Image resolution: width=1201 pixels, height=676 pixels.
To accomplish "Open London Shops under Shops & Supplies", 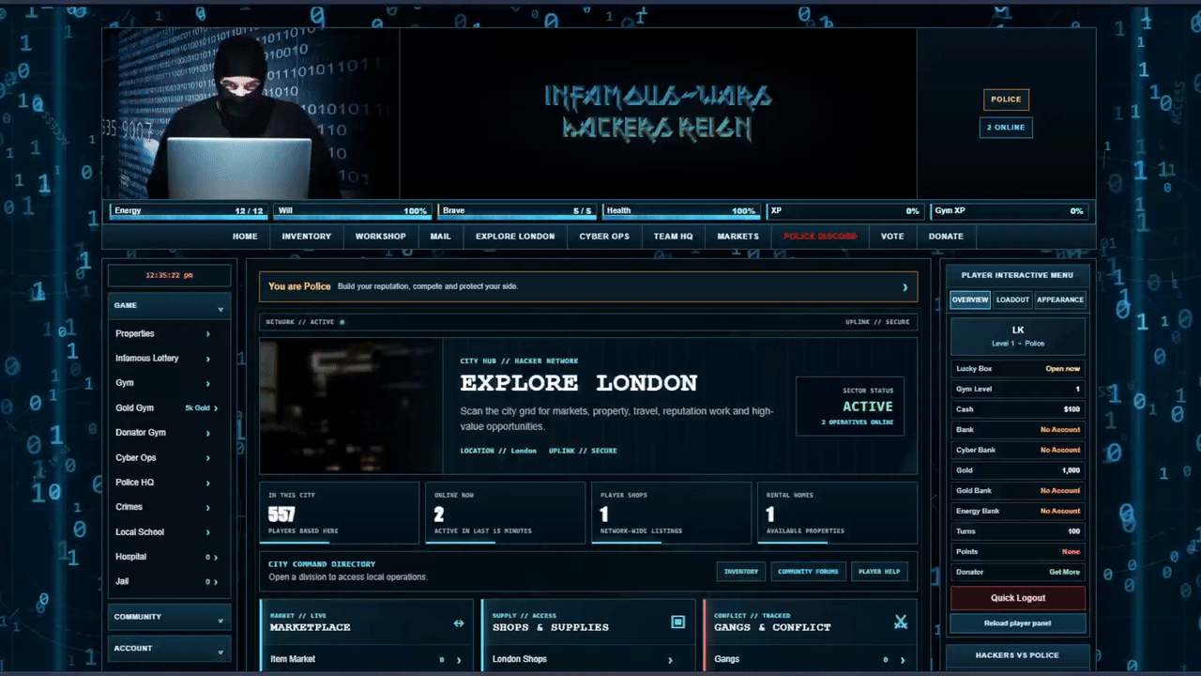I will point(589,659).
